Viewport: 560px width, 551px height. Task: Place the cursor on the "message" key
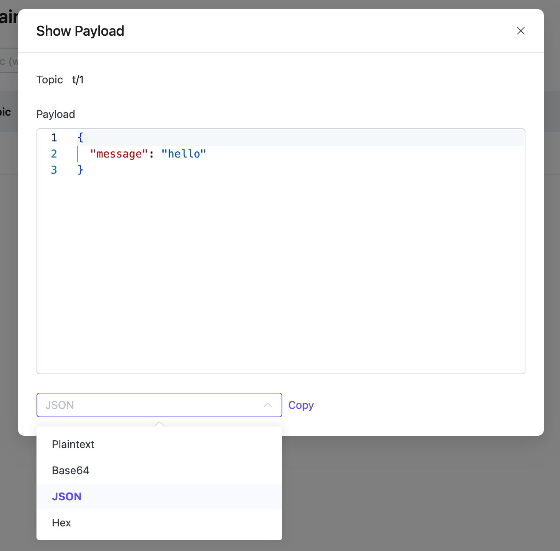[x=119, y=154]
